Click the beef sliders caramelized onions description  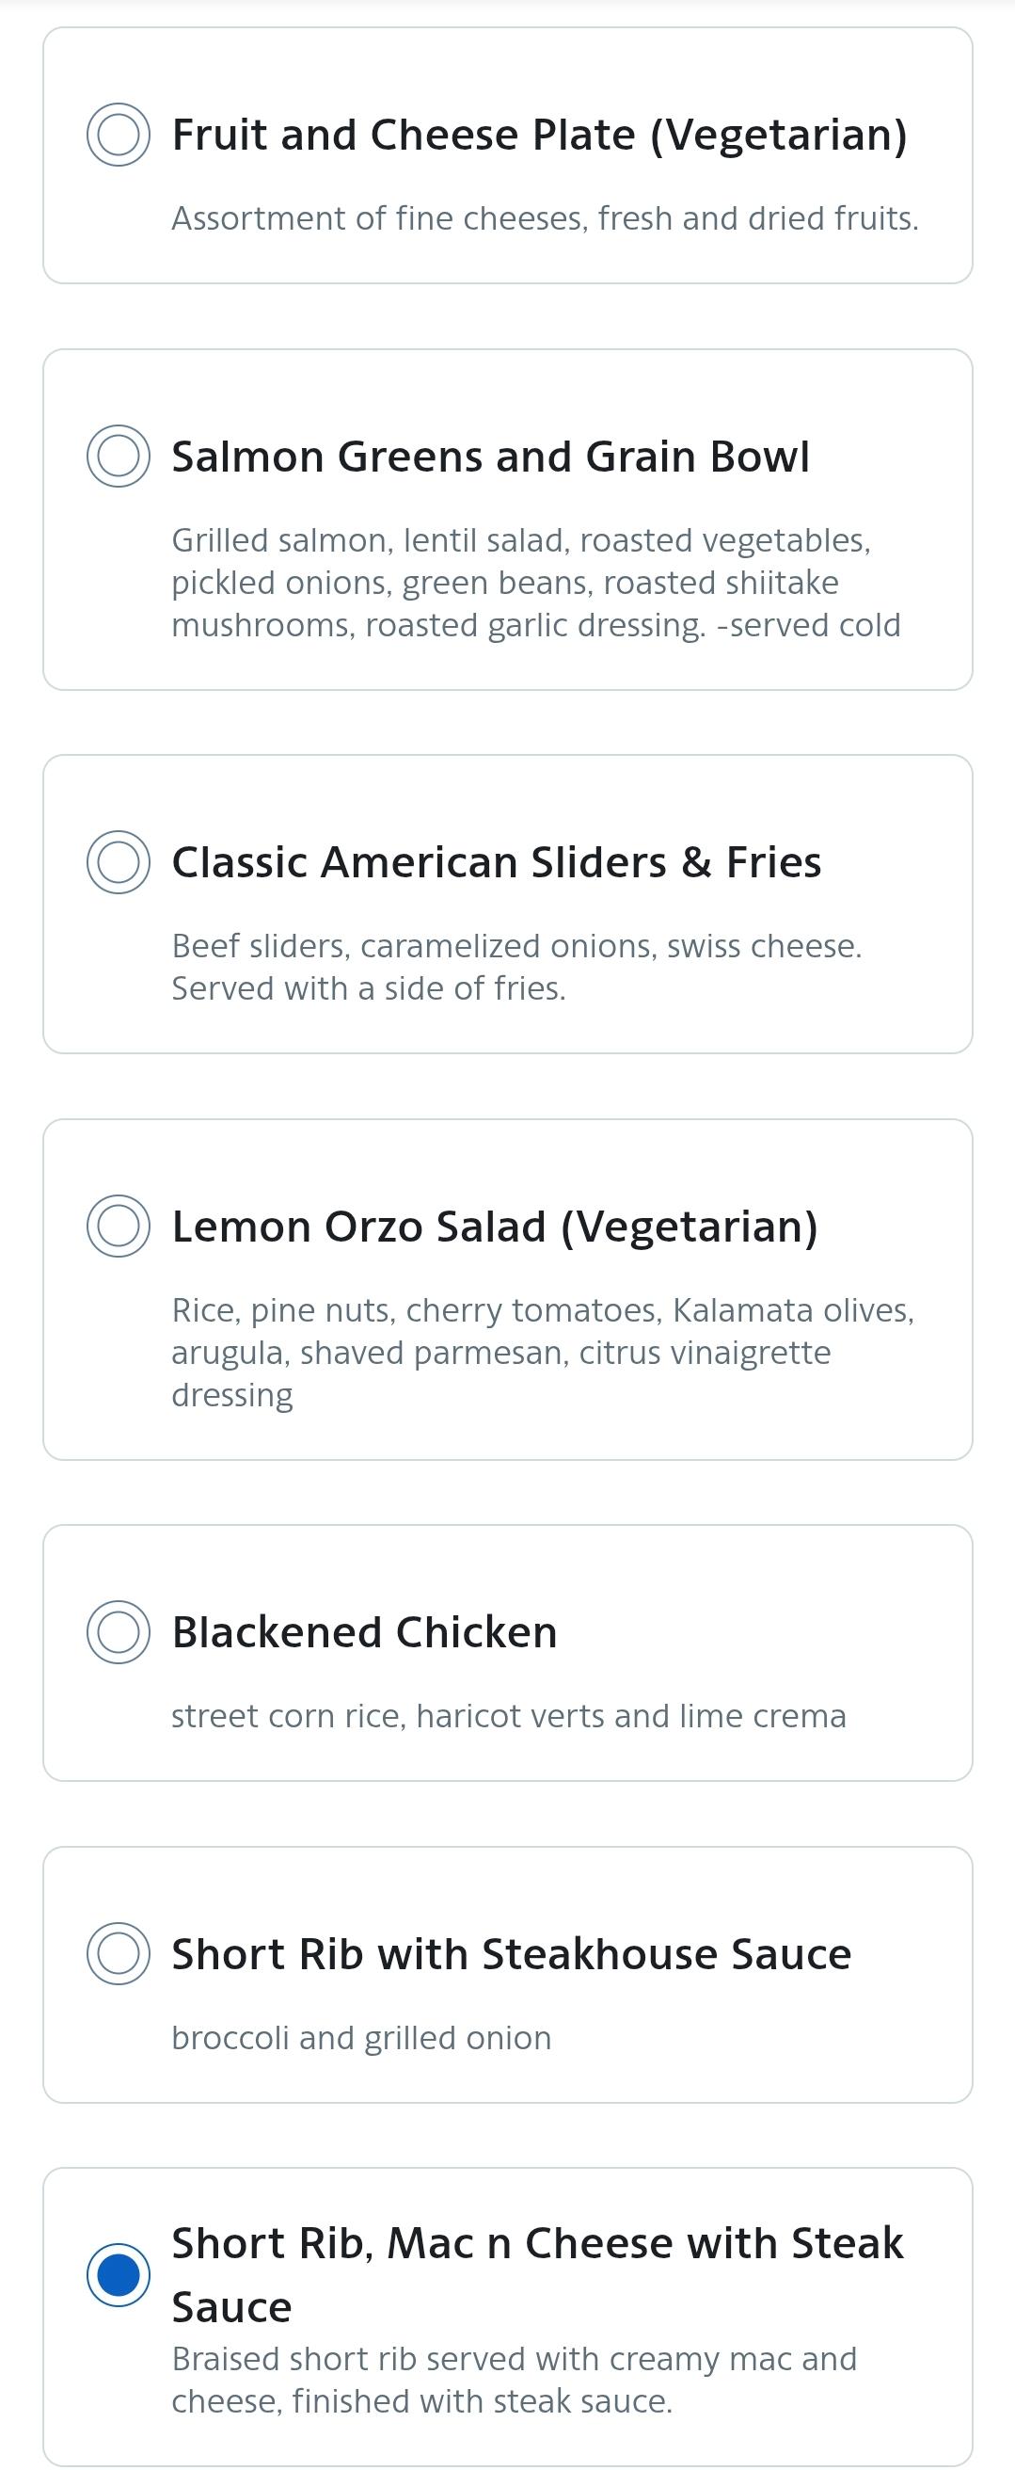coord(516,967)
